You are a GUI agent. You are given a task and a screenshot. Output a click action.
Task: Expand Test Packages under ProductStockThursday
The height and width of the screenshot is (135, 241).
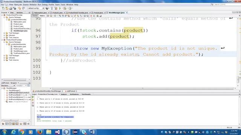(x=4, y=33)
